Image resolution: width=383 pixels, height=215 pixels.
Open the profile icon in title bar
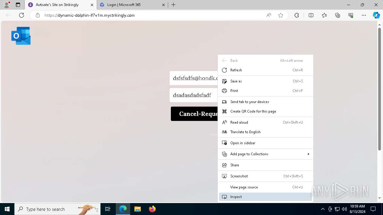click(6, 5)
